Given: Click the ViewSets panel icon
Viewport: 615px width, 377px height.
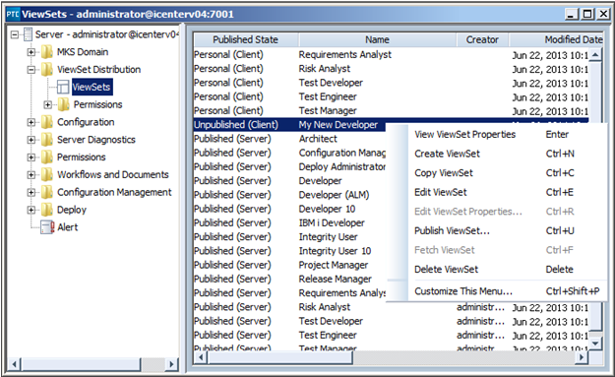Looking at the screenshot, I should click(x=63, y=87).
